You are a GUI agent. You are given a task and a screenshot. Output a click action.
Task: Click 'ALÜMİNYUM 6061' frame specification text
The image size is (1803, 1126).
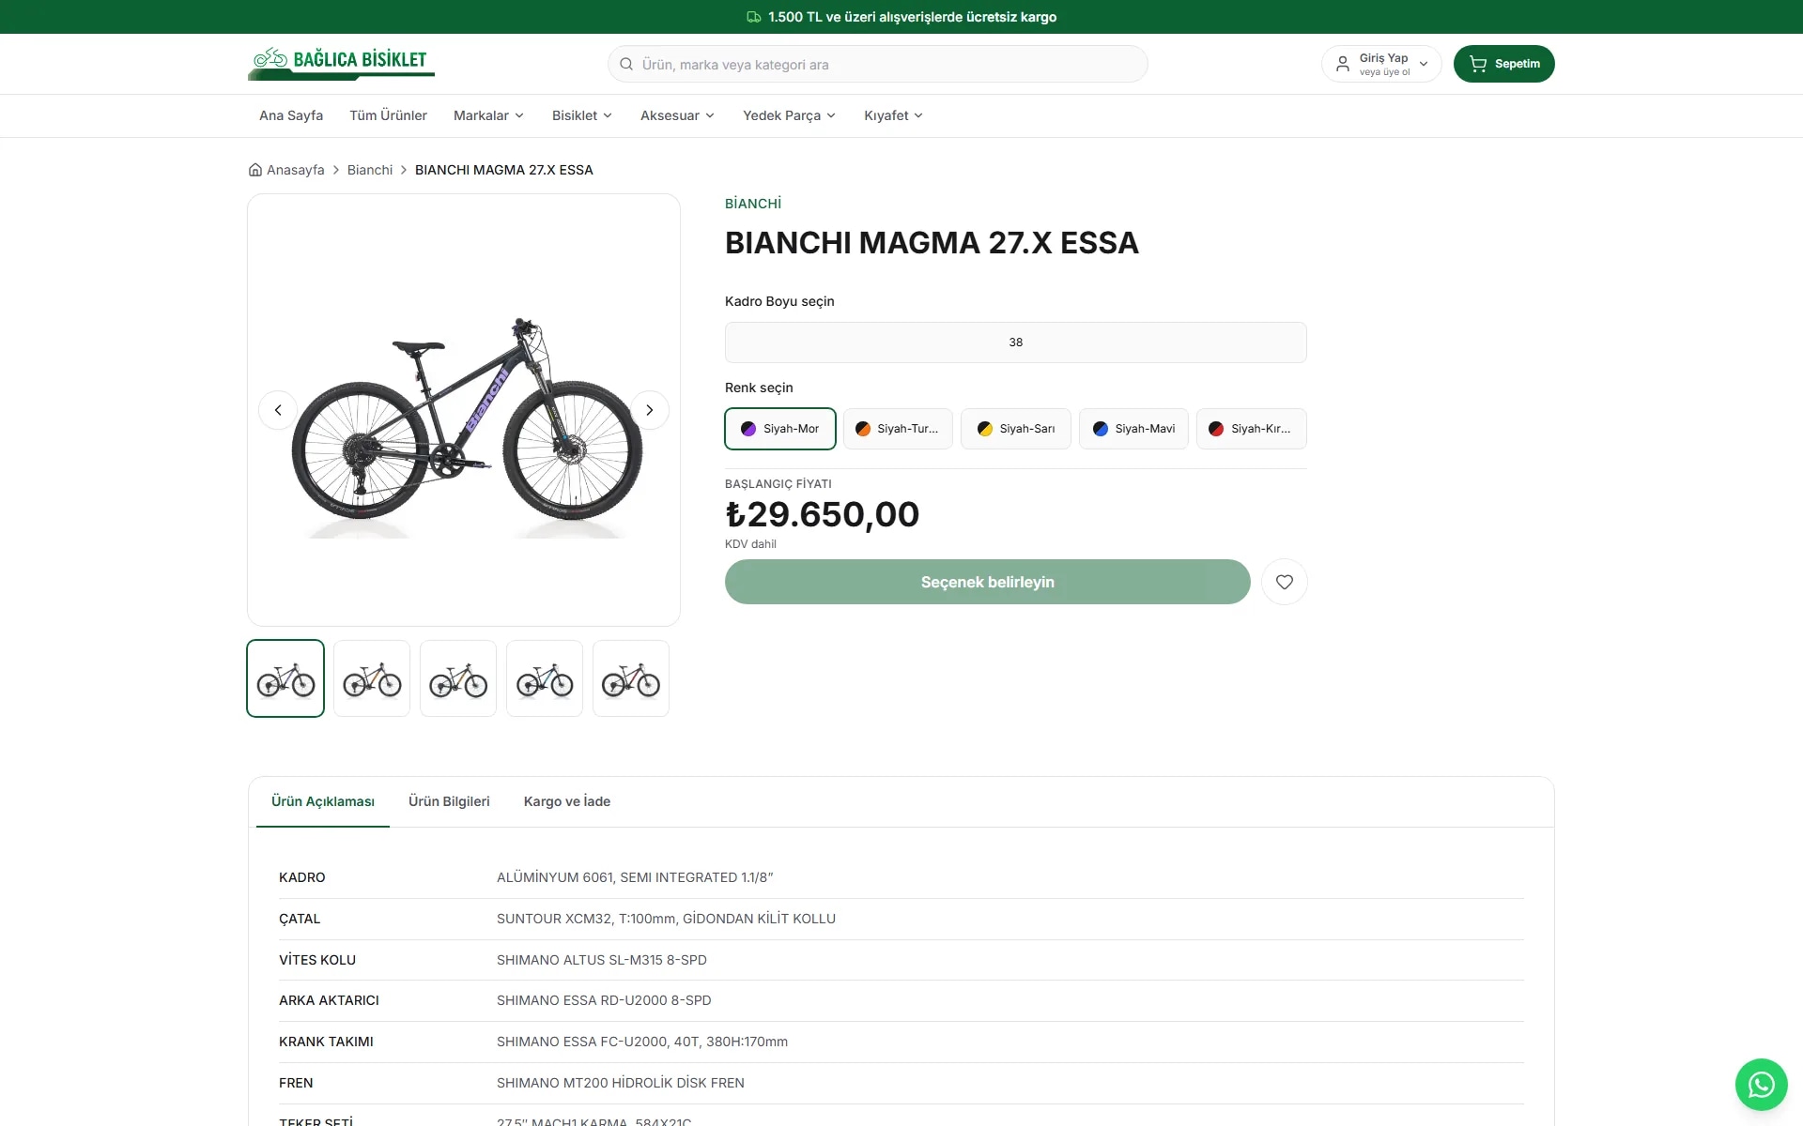tap(555, 877)
